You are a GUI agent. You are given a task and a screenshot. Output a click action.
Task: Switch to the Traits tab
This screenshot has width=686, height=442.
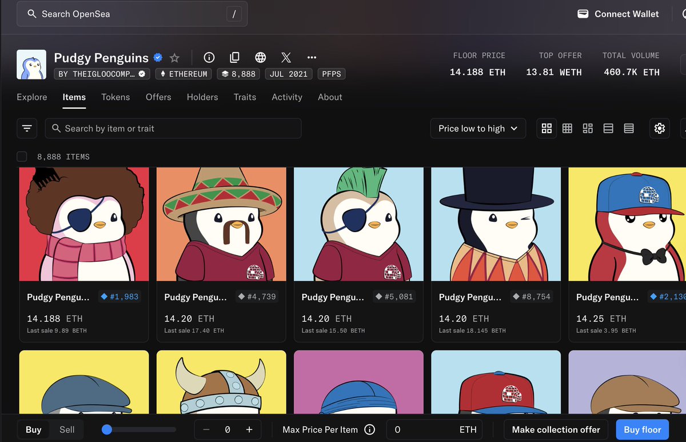pyautogui.click(x=245, y=97)
